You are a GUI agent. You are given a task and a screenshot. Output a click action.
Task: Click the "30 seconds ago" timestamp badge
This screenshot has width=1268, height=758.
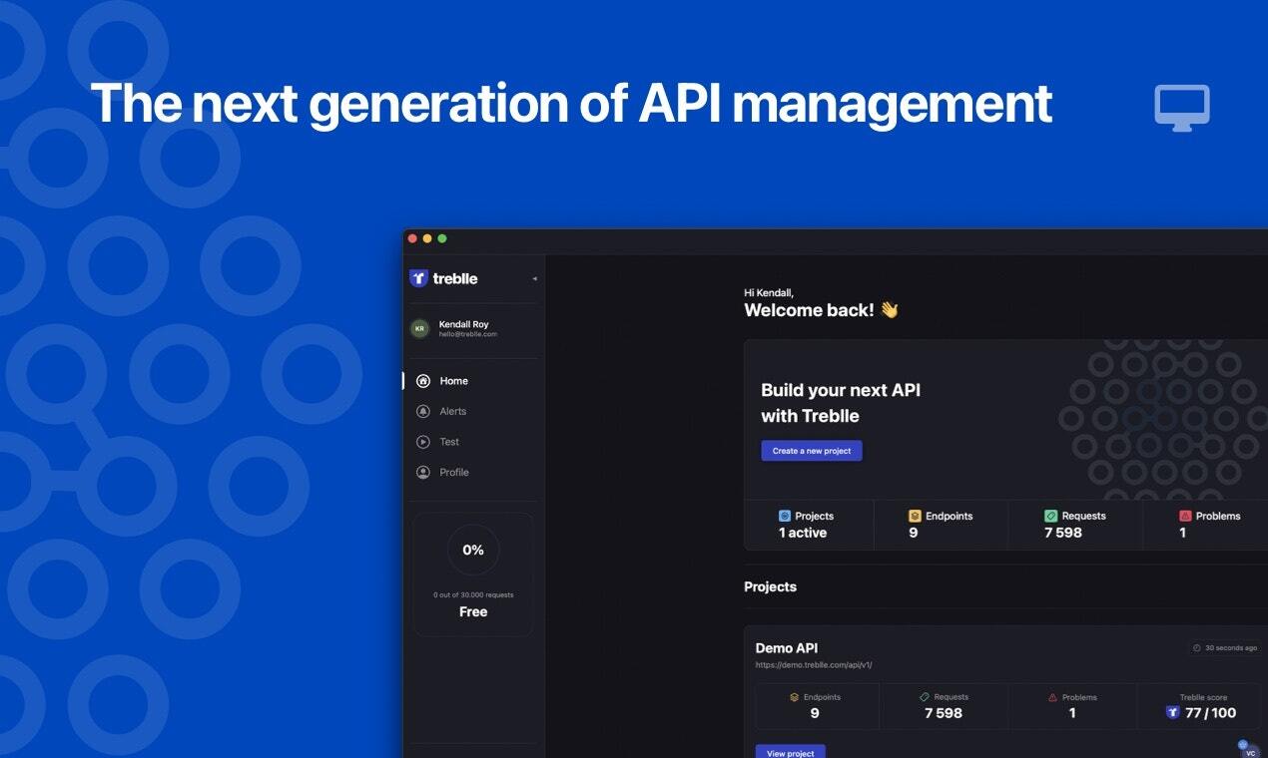(1224, 648)
